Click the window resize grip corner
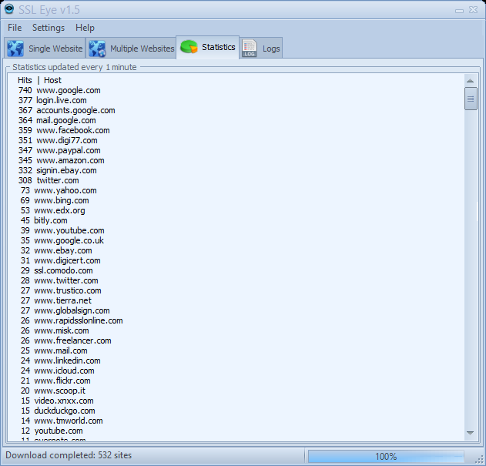 coord(481,460)
